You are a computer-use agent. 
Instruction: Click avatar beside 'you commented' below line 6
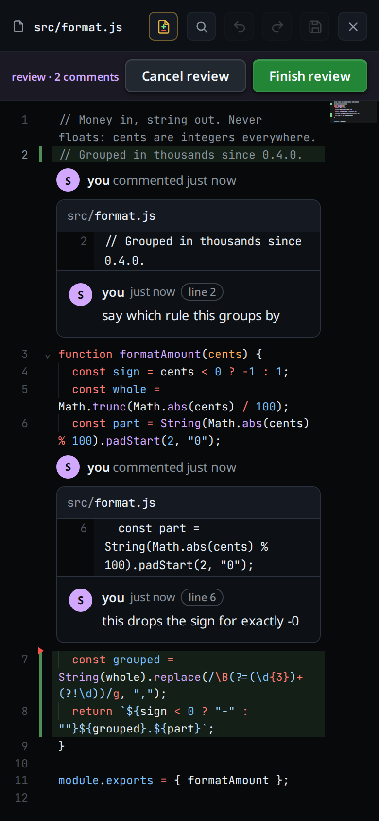pyautogui.click(x=68, y=467)
